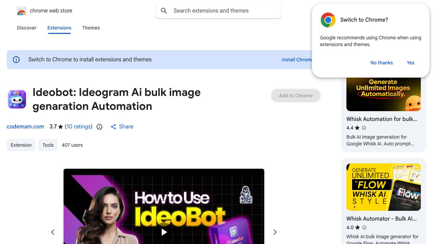This screenshot has height=244, width=433.
Task: Open Whisk Automation for bulk thumbnail
Action: 384,94
